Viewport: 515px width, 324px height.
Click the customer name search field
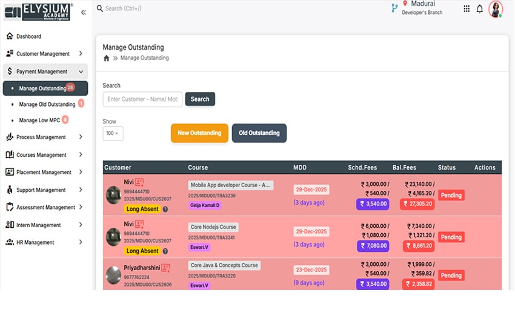(142, 99)
